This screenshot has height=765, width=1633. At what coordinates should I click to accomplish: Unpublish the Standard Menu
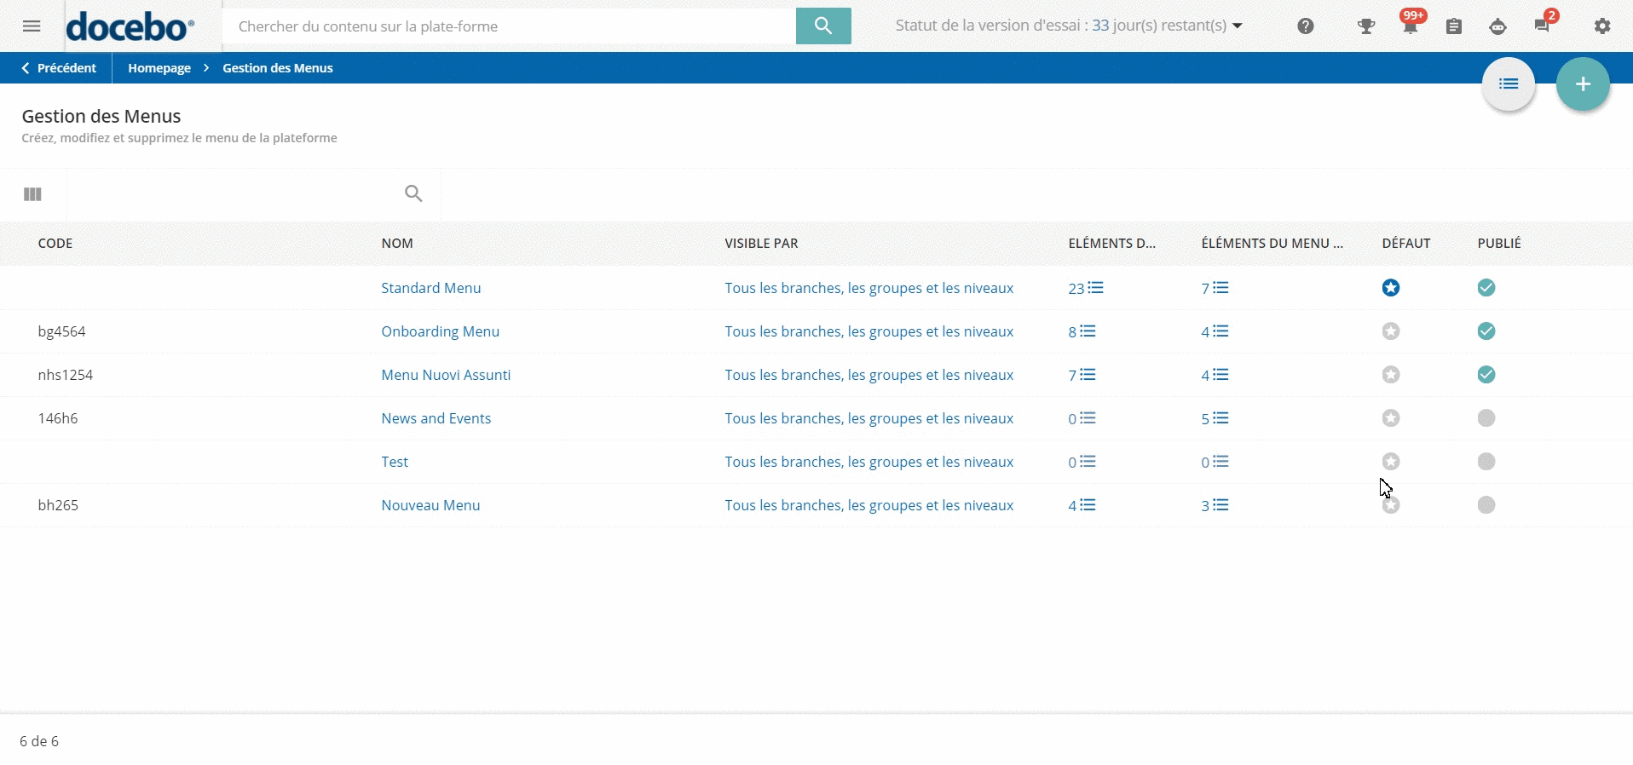[x=1486, y=288]
